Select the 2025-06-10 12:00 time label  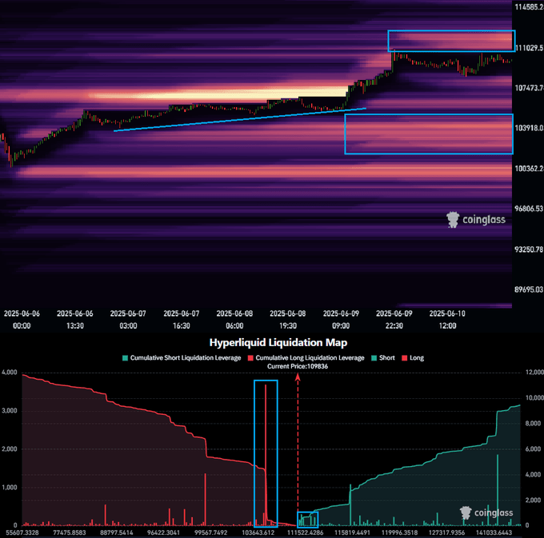(x=447, y=319)
